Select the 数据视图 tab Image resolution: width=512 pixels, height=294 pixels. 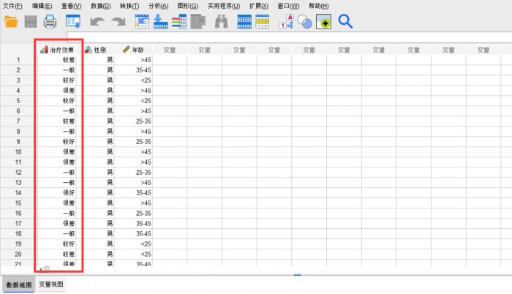pos(18,284)
